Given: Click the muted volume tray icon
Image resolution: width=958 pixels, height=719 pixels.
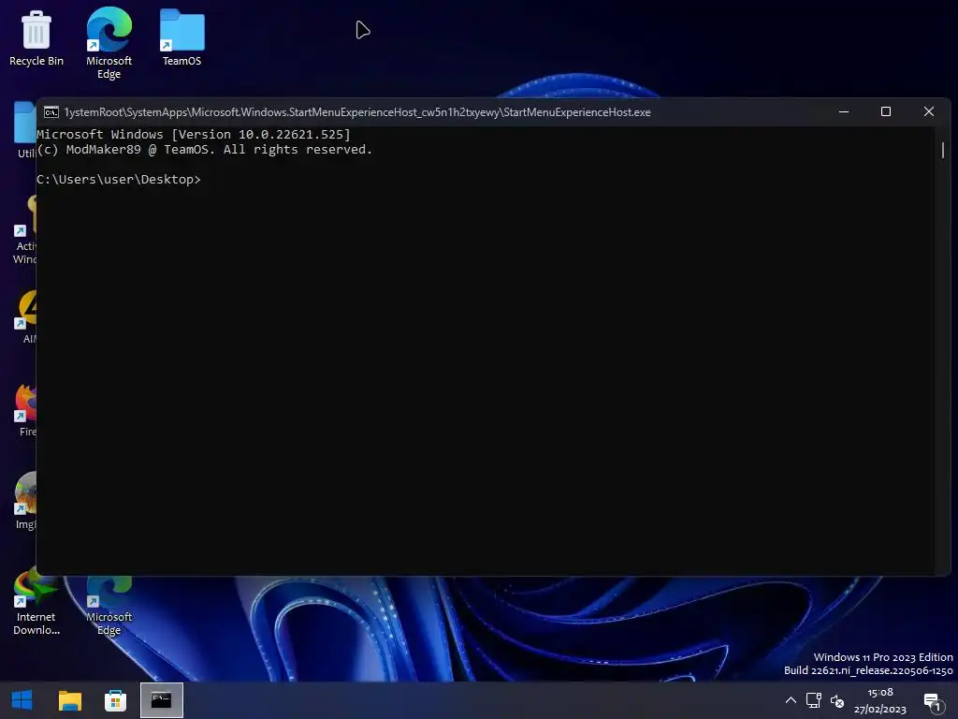Looking at the screenshot, I should (837, 701).
